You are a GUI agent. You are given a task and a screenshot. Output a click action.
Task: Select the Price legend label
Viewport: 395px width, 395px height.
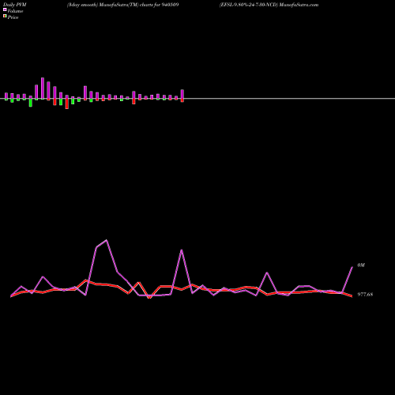13,17
